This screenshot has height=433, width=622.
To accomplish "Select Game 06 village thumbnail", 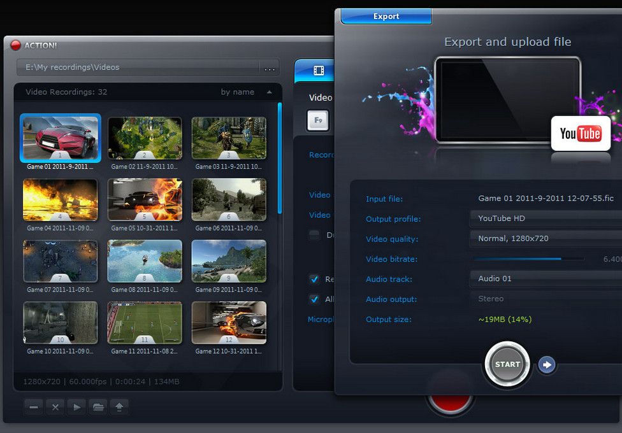I will tap(229, 199).
